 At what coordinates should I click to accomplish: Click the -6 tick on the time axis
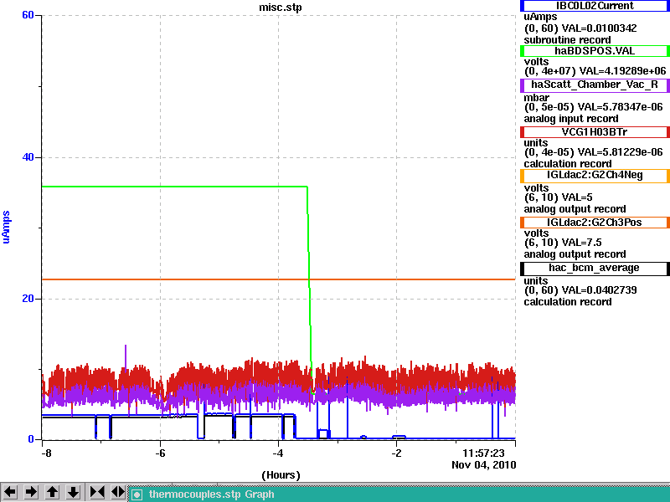coord(160,453)
